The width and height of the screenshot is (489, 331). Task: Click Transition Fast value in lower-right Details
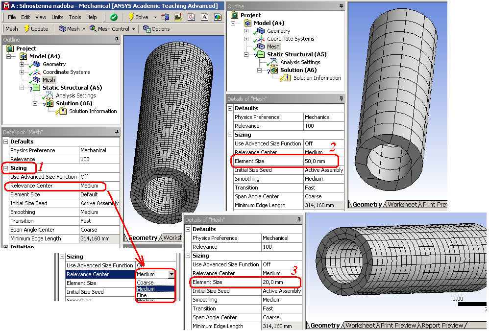click(x=282, y=308)
